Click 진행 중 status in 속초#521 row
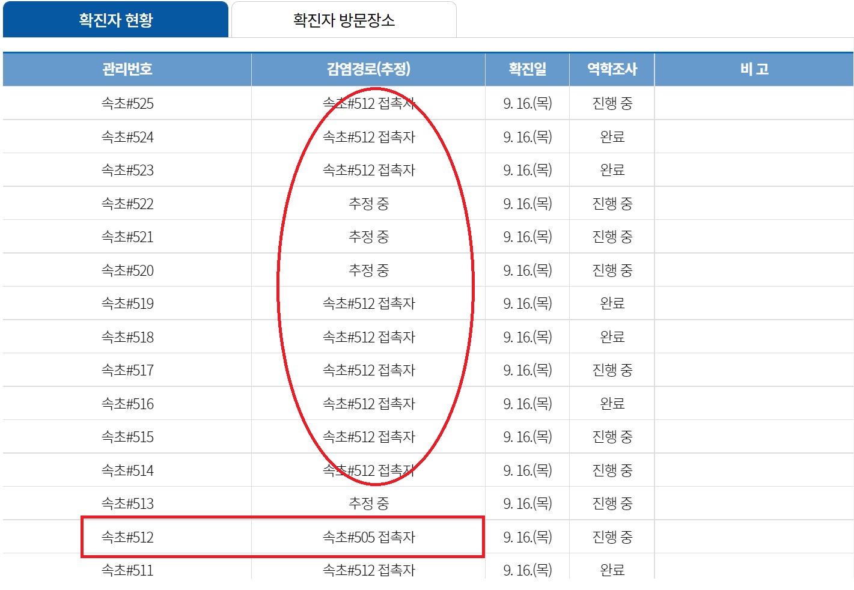This screenshot has height=590, width=854. point(612,237)
